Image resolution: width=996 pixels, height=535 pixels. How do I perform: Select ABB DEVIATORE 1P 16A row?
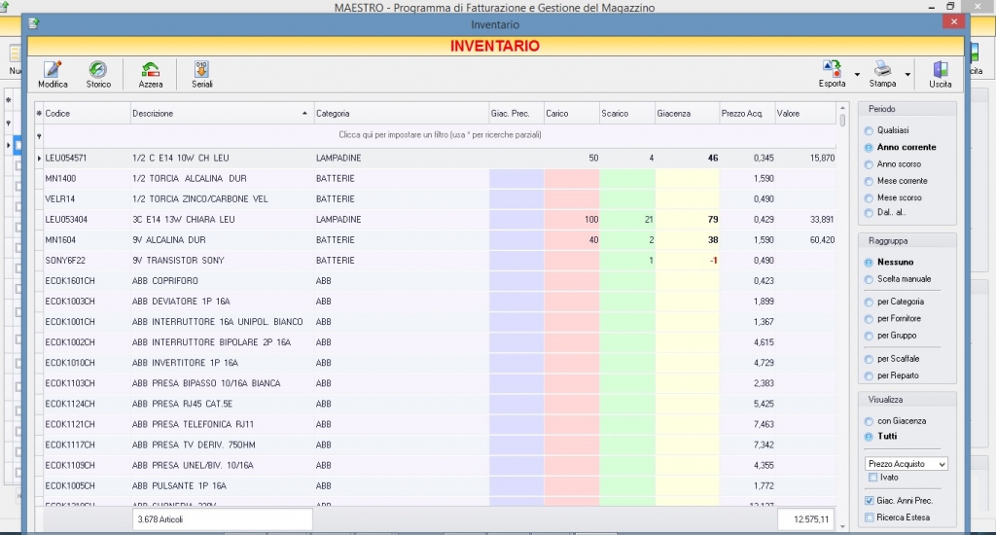440,302
